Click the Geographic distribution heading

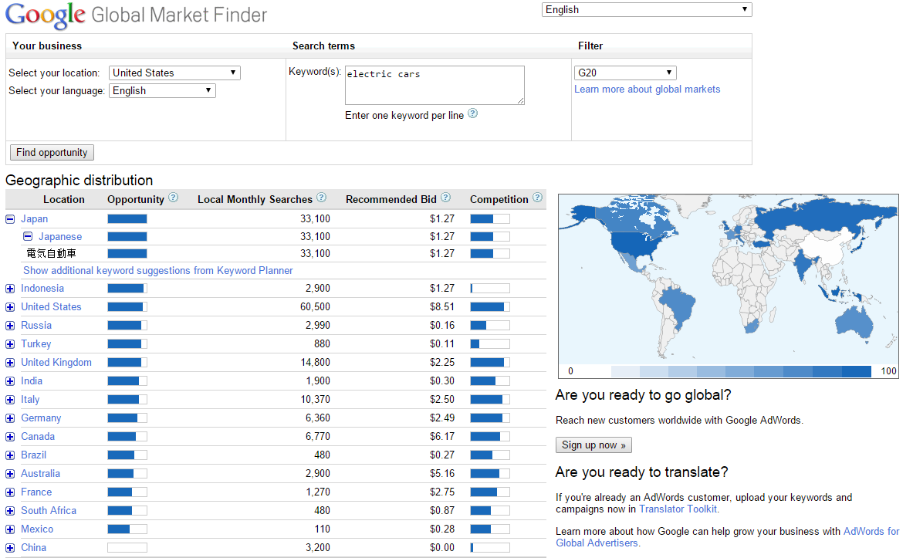click(x=79, y=181)
